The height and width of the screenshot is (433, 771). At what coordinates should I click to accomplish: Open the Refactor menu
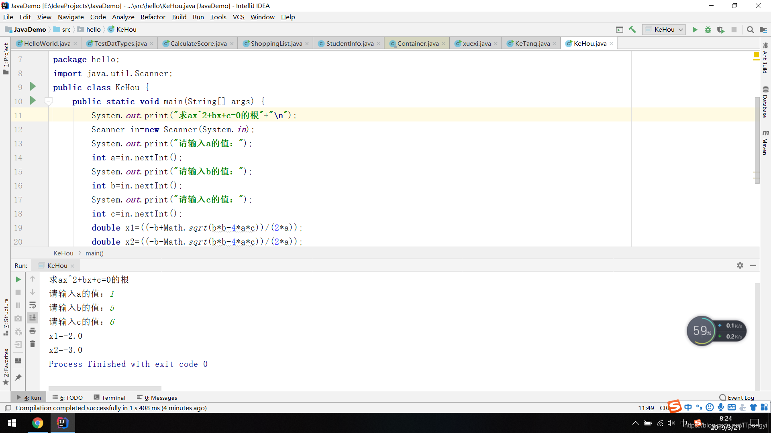coord(153,17)
